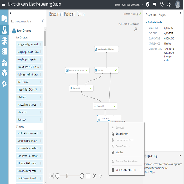Viewport: 184px width, 184px height.
Task: Click the canvas search magnifier icon
Action: point(136,29)
